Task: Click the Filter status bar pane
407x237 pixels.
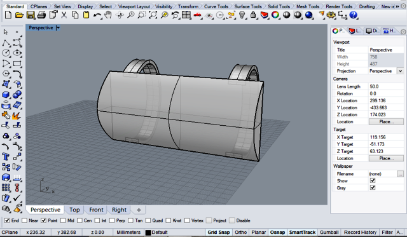Action: (387, 233)
